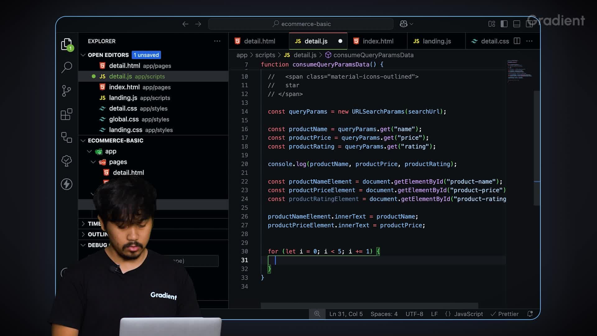Click Ln 31, Col 5 in status bar
Viewport: 597px width, 336px height.
(x=346, y=314)
